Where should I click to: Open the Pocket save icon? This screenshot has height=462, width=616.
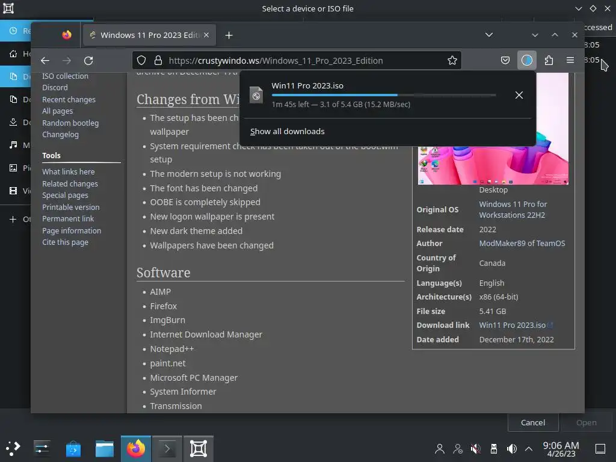pos(505,61)
